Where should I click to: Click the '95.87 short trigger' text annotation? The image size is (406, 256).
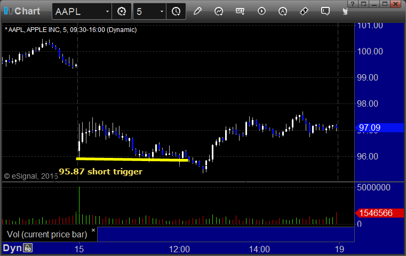coord(100,171)
